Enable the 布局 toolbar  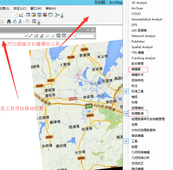click(x=134, y=103)
